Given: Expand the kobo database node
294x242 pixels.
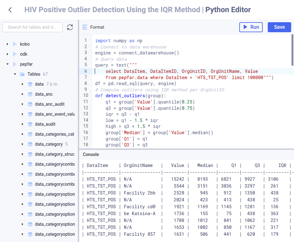Looking at the screenshot, I should [x=7, y=44].
